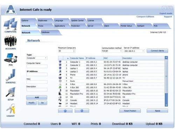Click the Save button
This screenshot has width=175, height=131.
pos(157,111)
